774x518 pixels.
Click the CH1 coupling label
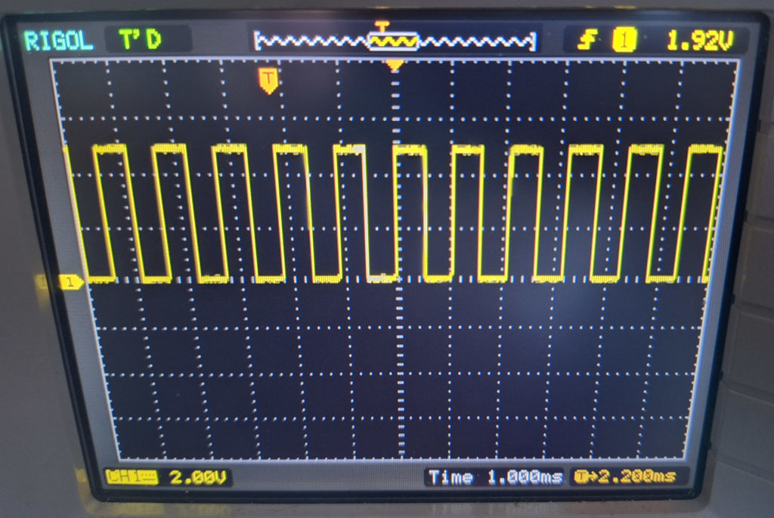coord(132,476)
